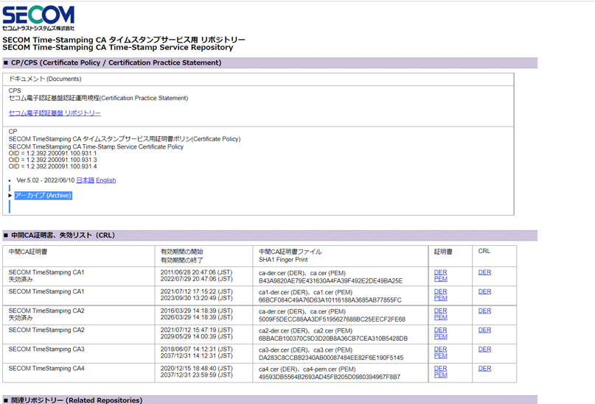
Task: Download the DER certificate for the revoked CA1
Action: click(x=440, y=272)
